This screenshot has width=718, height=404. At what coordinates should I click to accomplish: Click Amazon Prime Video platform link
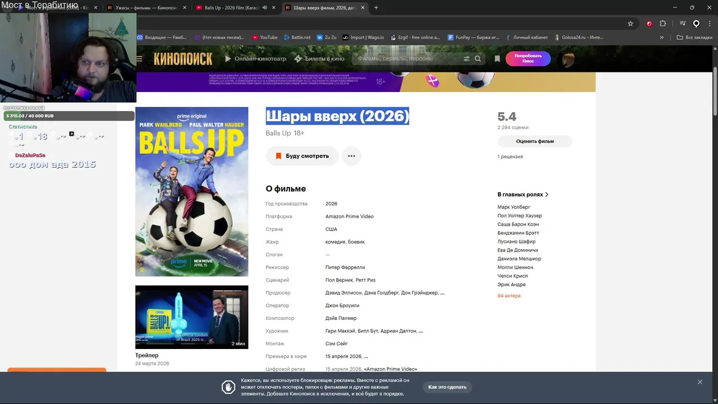click(349, 217)
